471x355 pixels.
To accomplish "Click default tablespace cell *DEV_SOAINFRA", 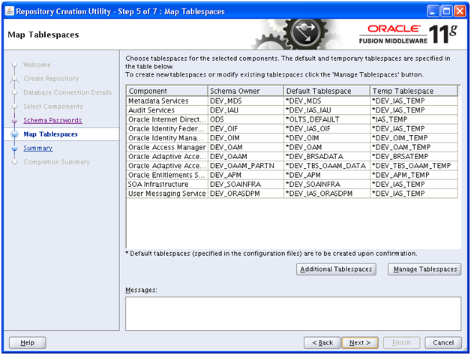I will 327,185.
